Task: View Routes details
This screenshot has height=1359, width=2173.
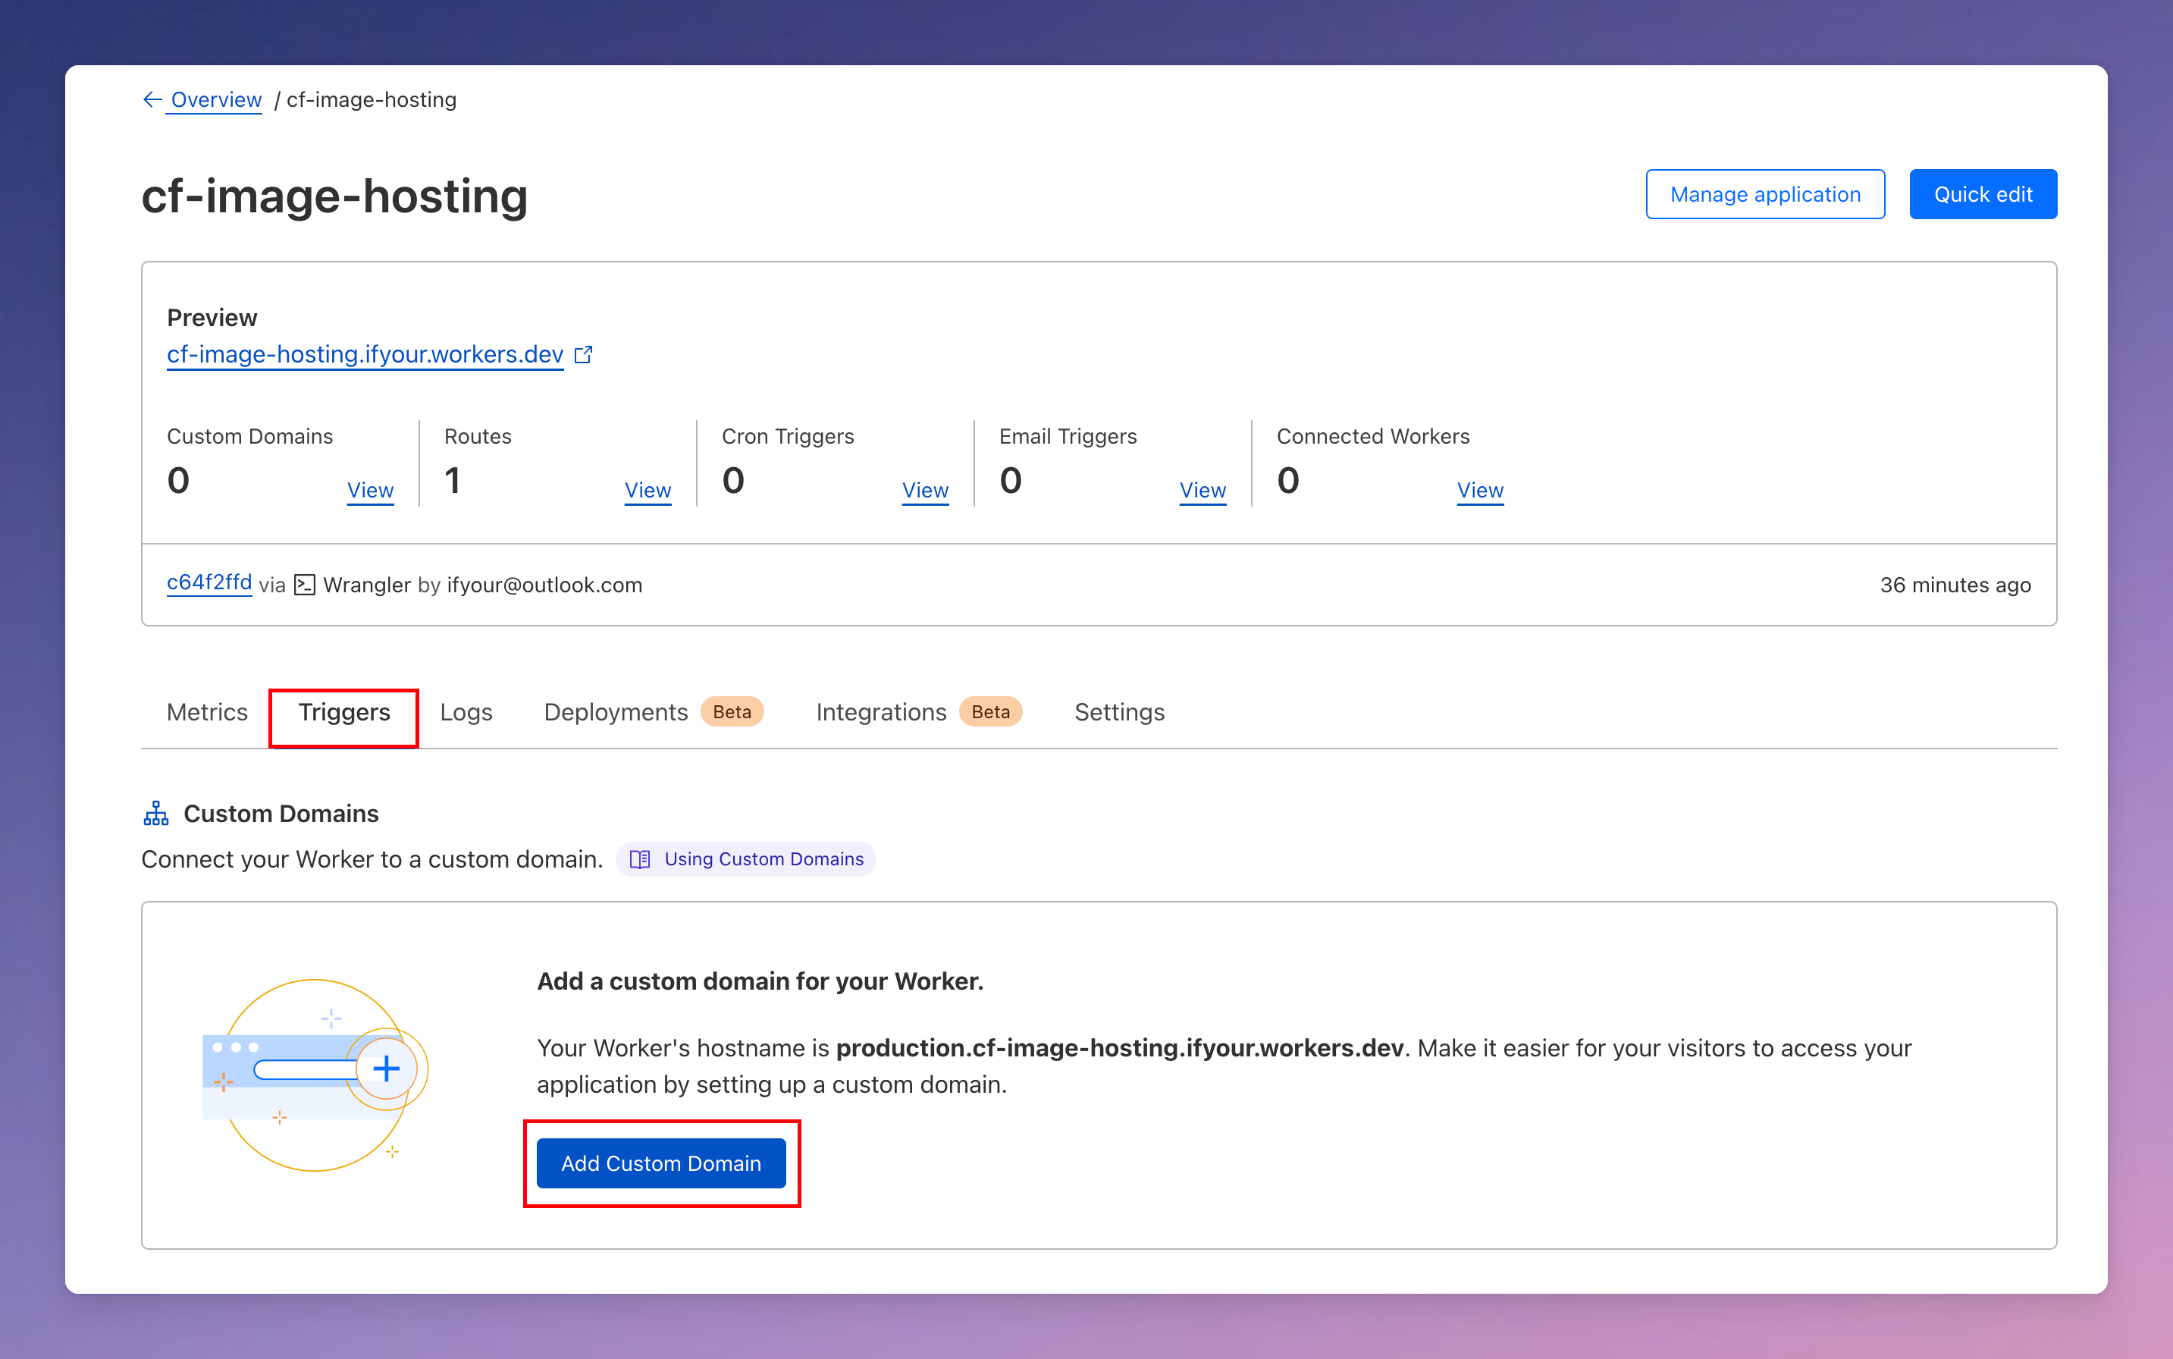Action: click(647, 491)
